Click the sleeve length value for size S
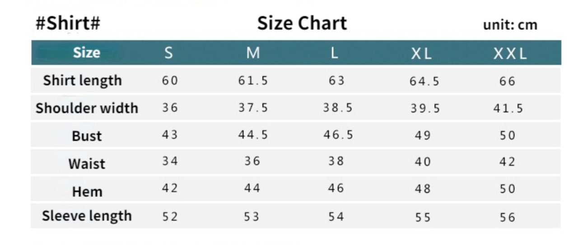The width and height of the screenshot is (578, 245). pos(170,217)
